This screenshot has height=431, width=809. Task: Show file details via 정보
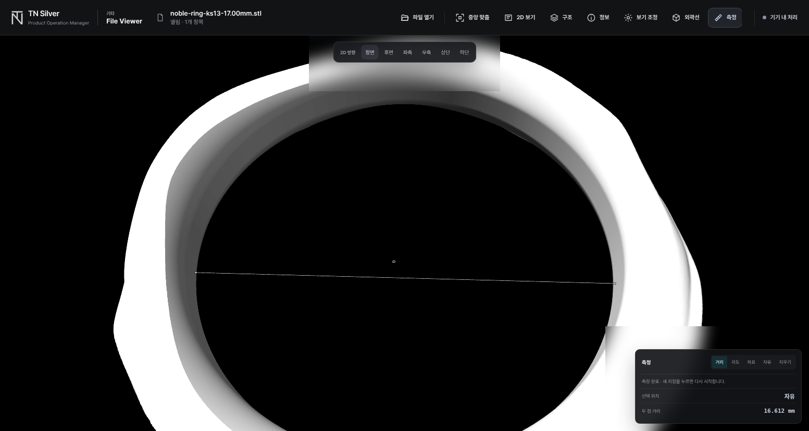tap(598, 18)
